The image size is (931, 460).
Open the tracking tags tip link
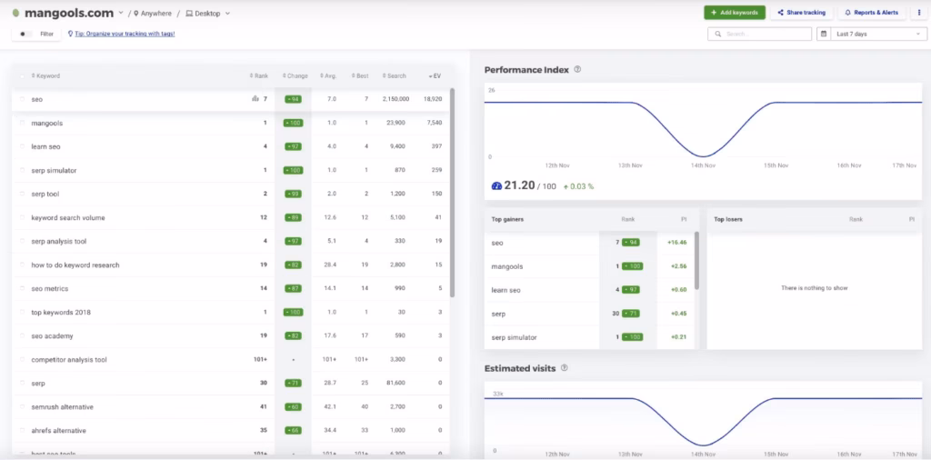[x=125, y=34]
